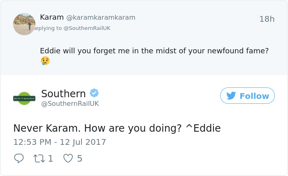Follow the Southern account
The height and width of the screenshot is (176, 288).
(247, 96)
